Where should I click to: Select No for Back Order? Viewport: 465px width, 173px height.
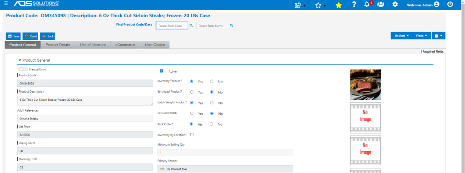point(212,124)
